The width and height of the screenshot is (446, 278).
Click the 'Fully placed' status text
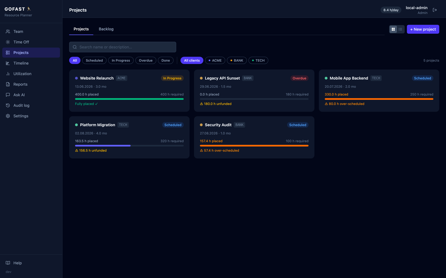(86, 104)
